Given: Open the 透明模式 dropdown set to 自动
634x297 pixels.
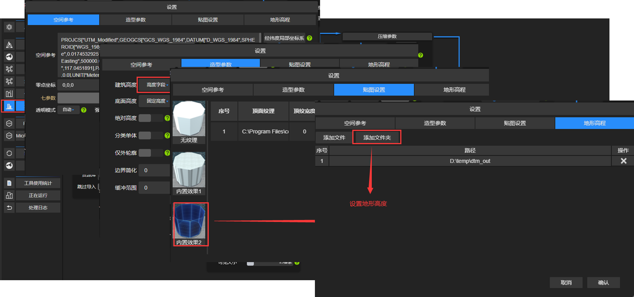Looking at the screenshot, I should [x=68, y=110].
